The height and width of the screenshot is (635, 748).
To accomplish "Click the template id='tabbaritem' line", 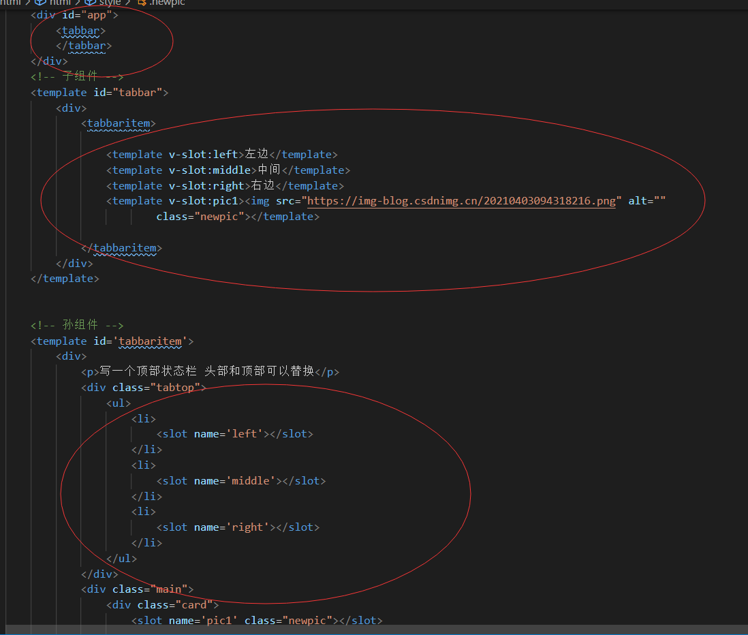I will tap(112, 341).
